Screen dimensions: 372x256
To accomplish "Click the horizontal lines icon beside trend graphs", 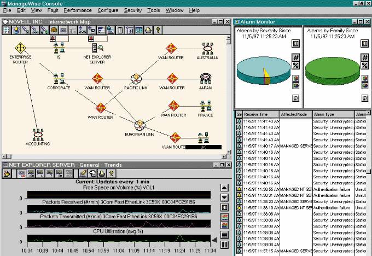I will [x=224, y=235].
